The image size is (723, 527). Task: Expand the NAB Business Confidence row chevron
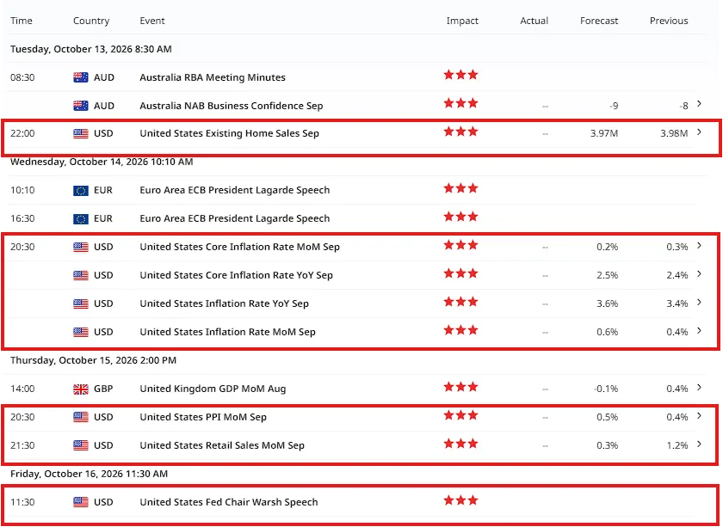pyautogui.click(x=700, y=104)
